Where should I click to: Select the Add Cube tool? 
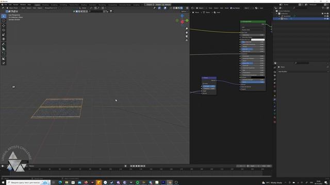point(4,53)
